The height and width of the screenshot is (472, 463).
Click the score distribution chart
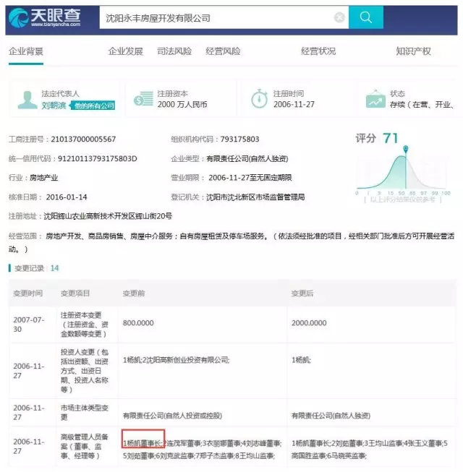(402, 170)
